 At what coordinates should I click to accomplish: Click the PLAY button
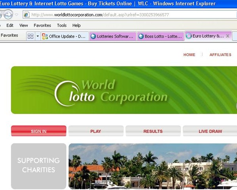point(96,131)
